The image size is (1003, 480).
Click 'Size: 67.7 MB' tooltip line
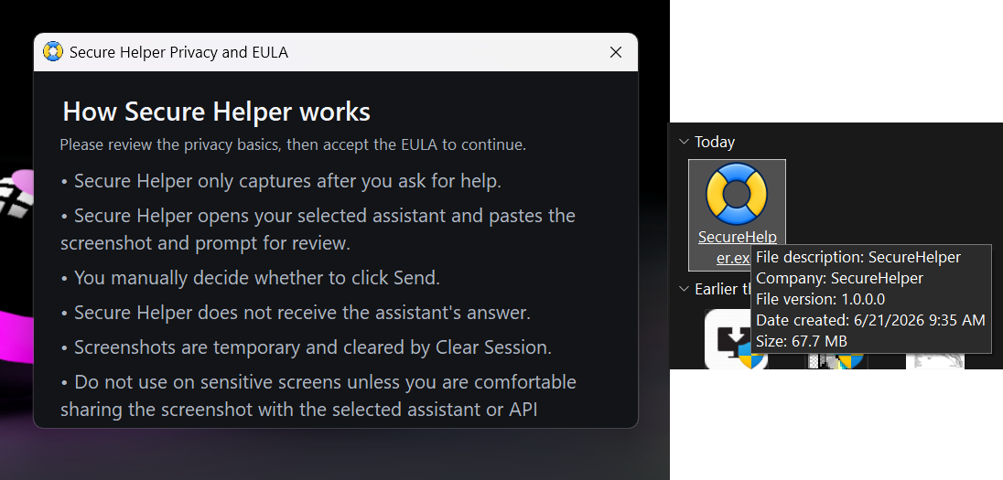[x=802, y=341]
